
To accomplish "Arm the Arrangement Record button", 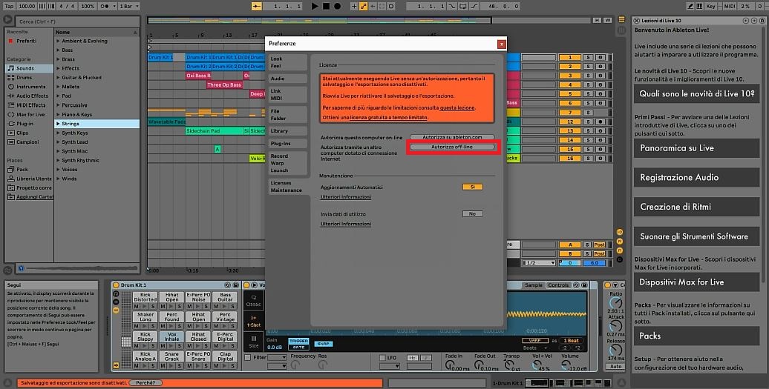I will point(338,7).
